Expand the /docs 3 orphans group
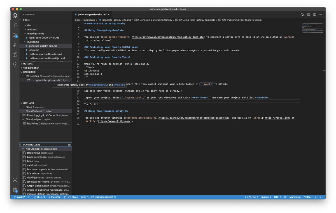 point(46,107)
